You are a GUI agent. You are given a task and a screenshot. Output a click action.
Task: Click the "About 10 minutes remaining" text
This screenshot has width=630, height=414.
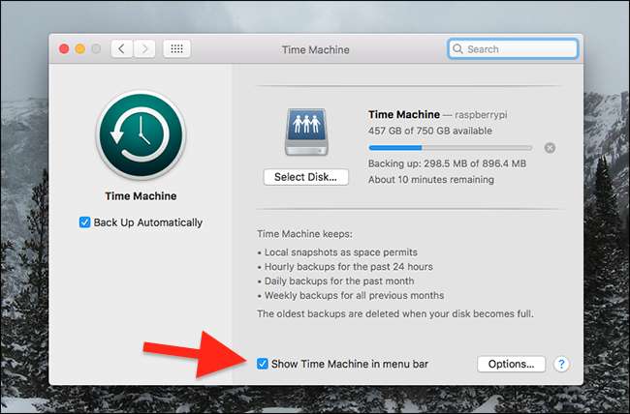[431, 179]
